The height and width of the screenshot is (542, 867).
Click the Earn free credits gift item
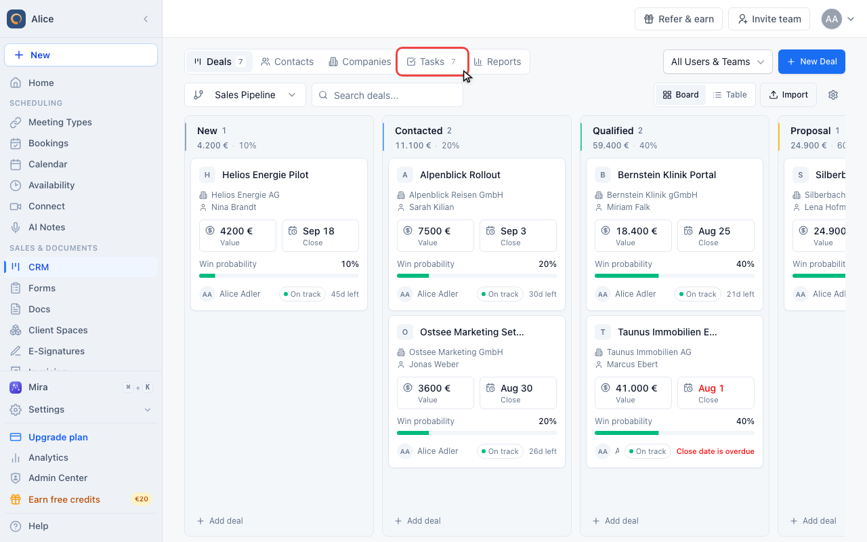tap(81, 499)
